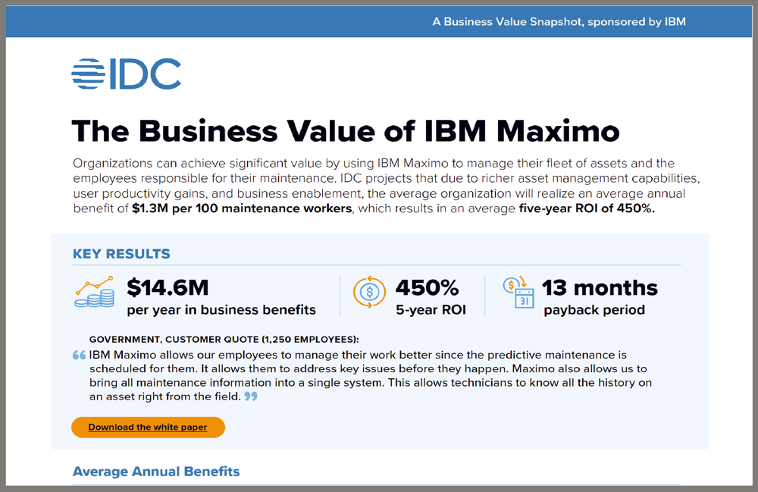Click the calendar payback period icon

(518, 293)
